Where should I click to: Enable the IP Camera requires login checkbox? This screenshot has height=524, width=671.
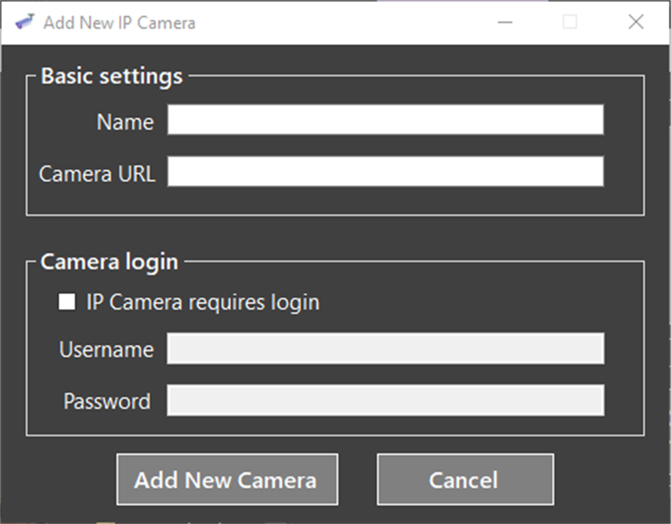pyautogui.click(x=67, y=302)
